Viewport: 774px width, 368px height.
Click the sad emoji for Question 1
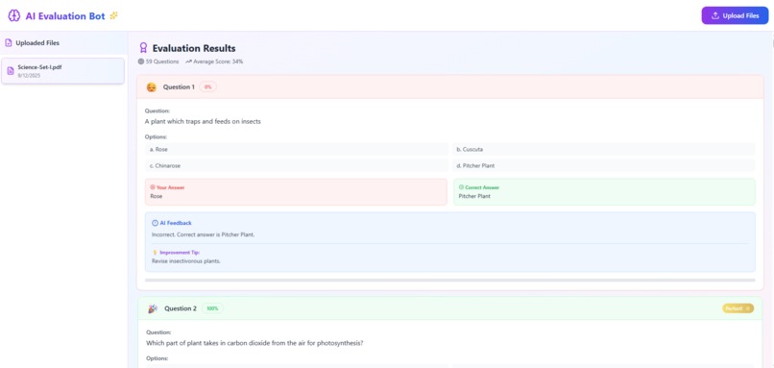tap(152, 87)
